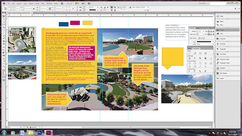The image size is (242, 136).
Task: Open the Start arrowhead dropdown
Action: tap(213, 44)
